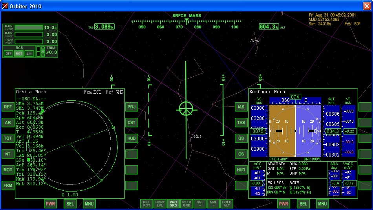Screen dimensions: 373x210
Task: Click the center trim reset button
Action: (43, 52)
